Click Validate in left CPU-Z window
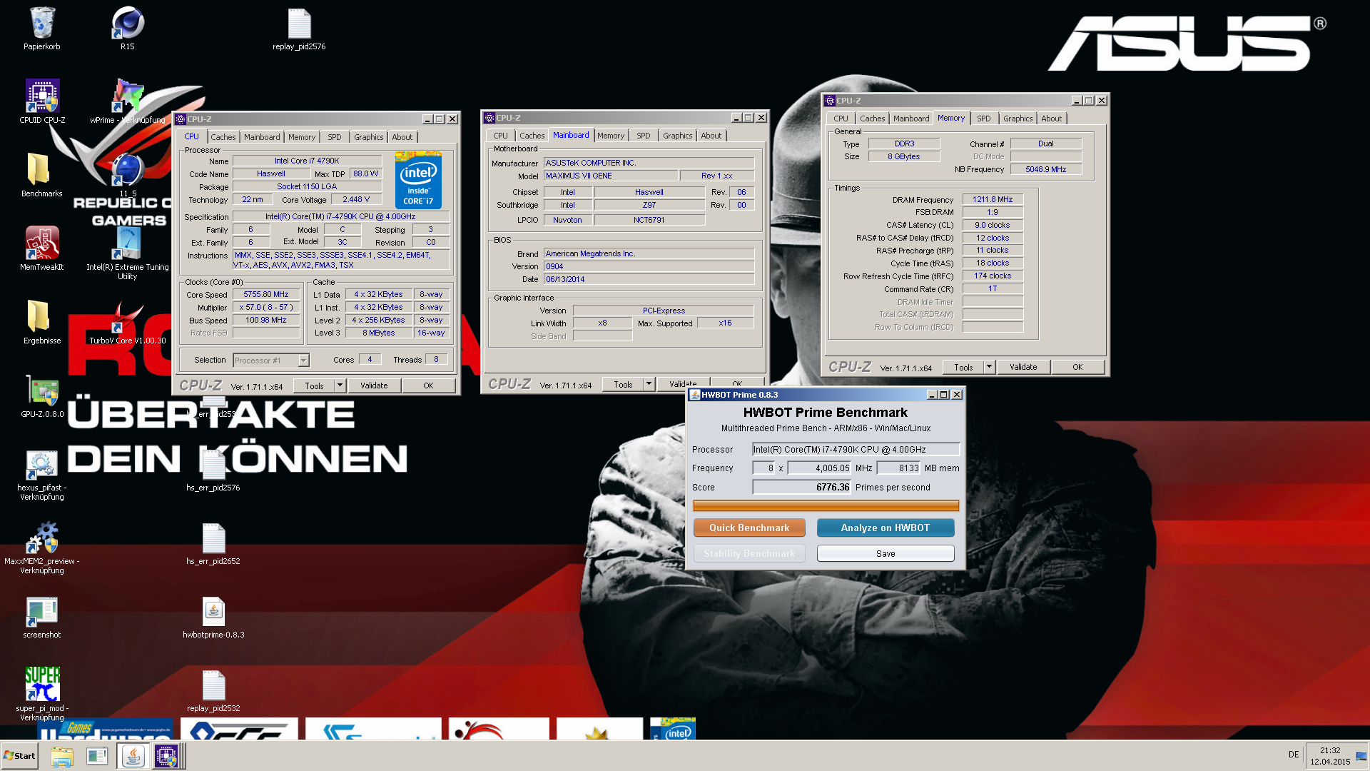This screenshot has width=1370, height=771. [374, 385]
